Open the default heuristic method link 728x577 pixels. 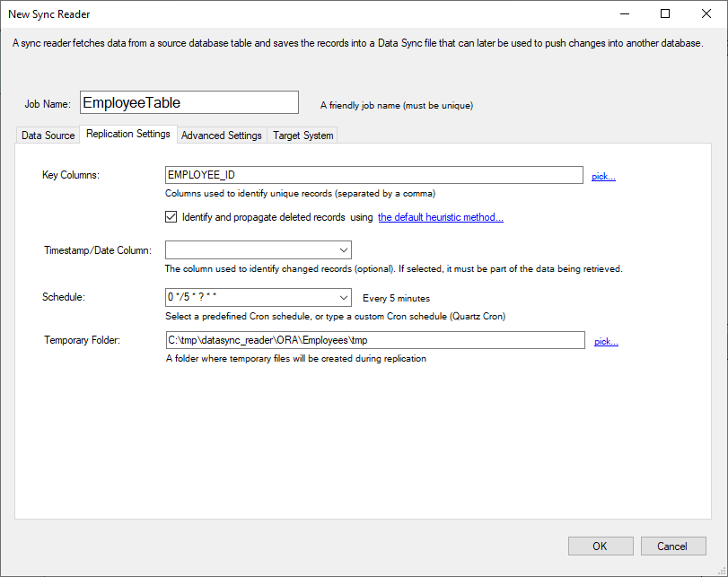(441, 217)
